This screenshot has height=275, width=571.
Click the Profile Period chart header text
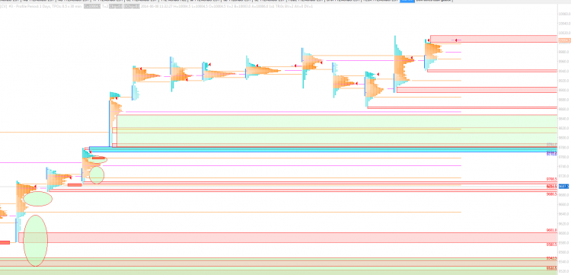[x=46, y=6]
